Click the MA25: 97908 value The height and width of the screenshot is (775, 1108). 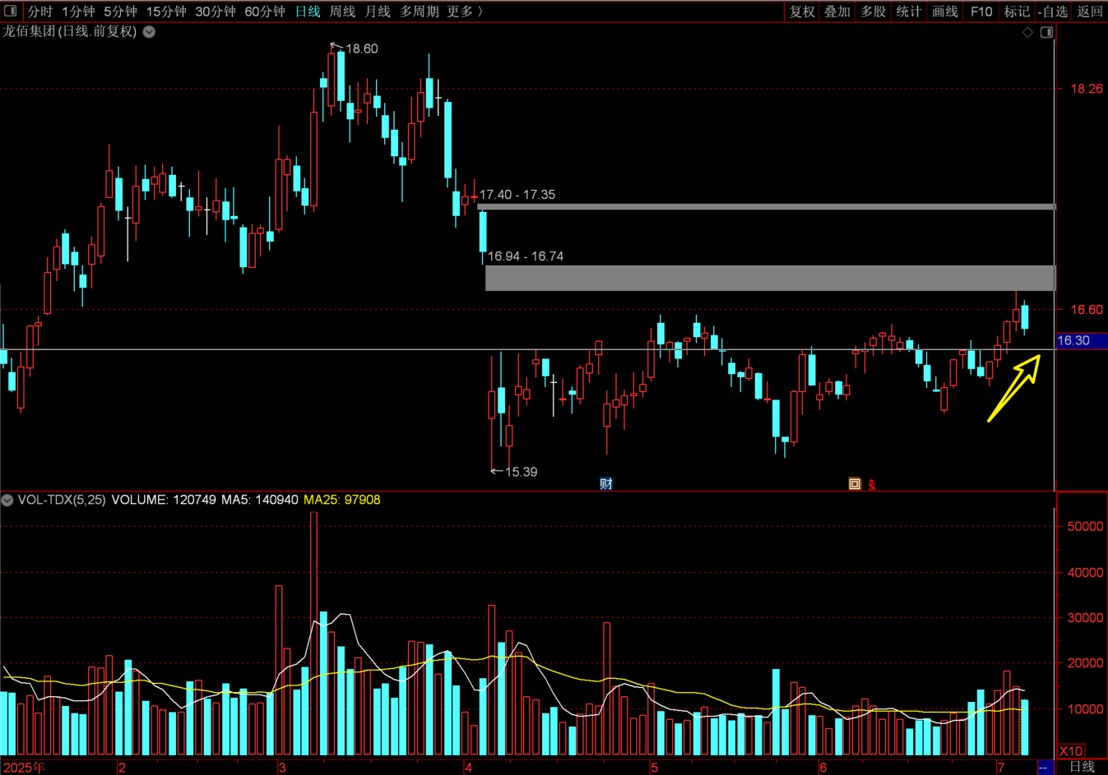coord(342,500)
